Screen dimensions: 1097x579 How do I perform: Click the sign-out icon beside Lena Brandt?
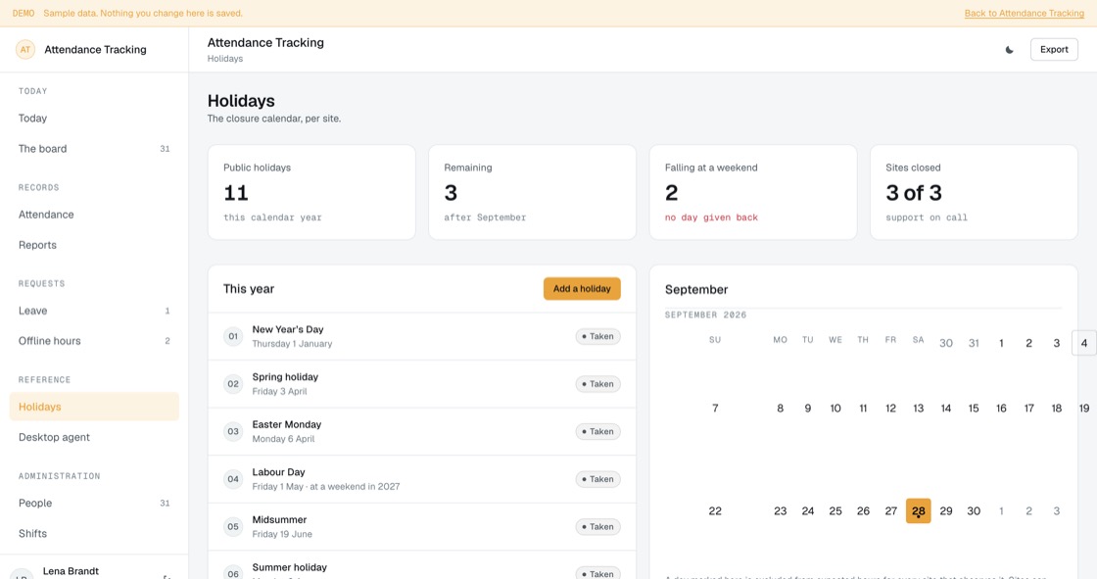[x=167, y=576]
